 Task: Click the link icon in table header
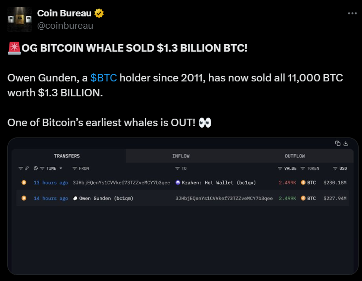(x=27, y=168)
